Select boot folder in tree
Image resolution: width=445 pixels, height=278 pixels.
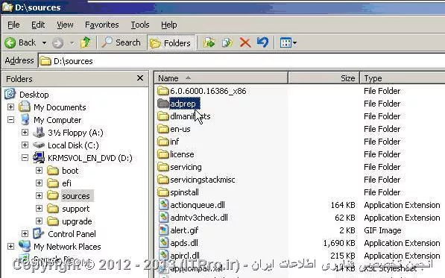70,171
